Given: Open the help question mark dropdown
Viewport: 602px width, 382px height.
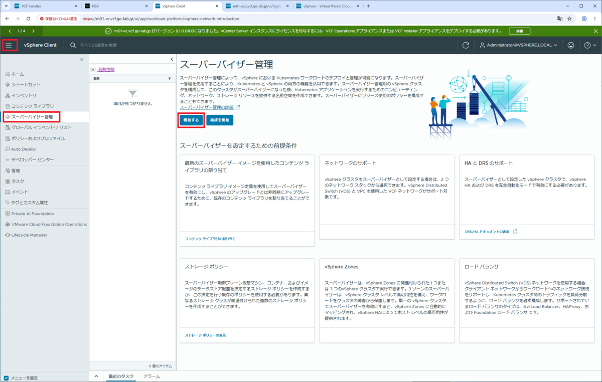Looking at the screenshot, I should pos(589,45).
